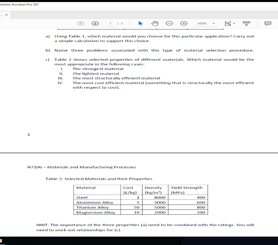Zoom out using the minus icon
The image size is (278, 245).
169,23
